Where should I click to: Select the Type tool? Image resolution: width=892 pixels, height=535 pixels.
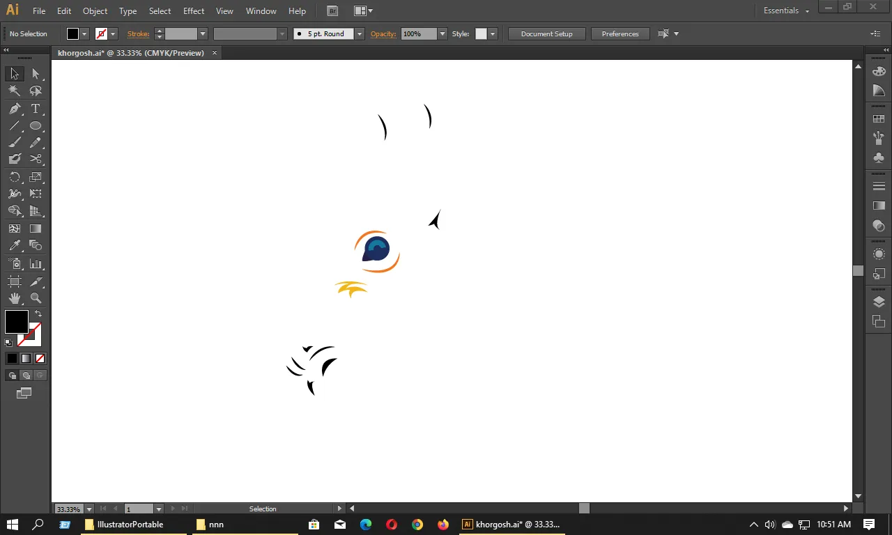[x=36, y=109]
